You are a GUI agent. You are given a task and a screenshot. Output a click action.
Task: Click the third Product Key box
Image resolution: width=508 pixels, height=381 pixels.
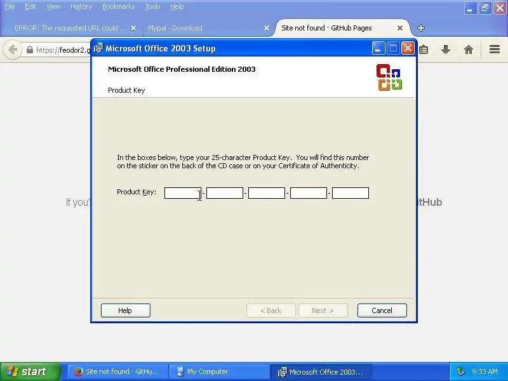(267, 193)
